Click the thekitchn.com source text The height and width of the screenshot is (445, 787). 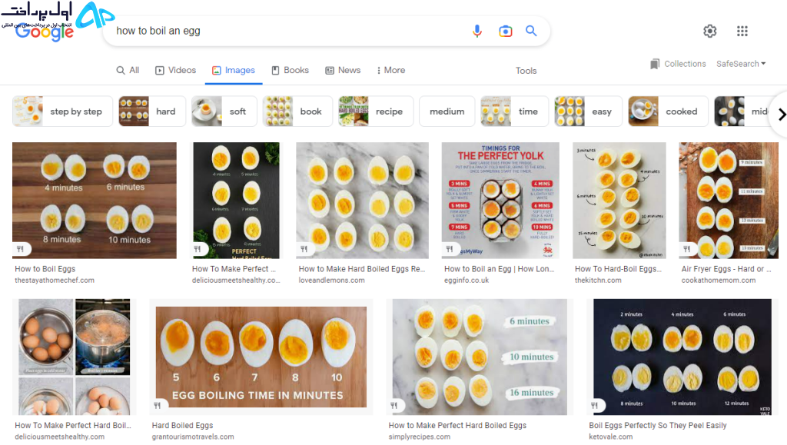coord(598,281)
